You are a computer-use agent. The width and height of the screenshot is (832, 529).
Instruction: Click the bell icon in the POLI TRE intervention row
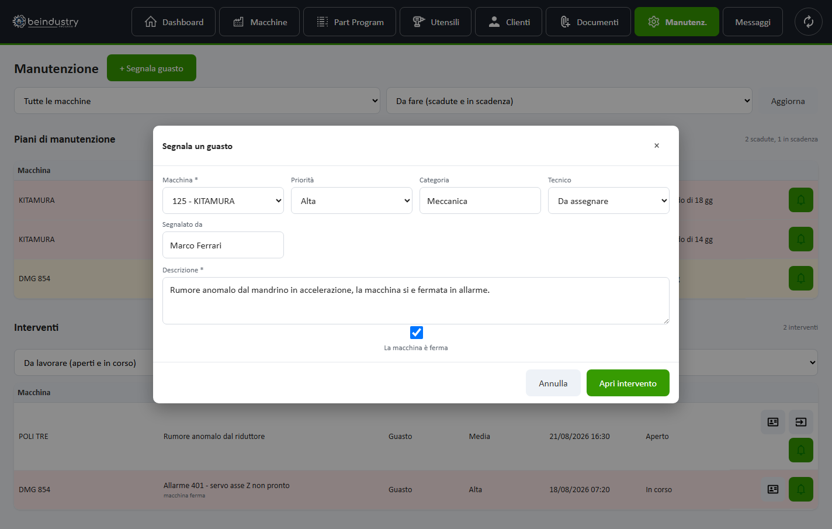801,450
